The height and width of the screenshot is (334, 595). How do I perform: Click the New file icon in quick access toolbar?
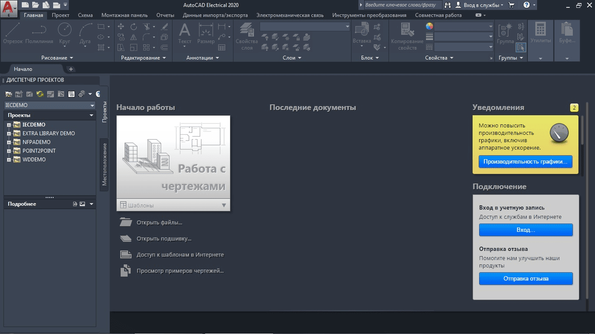coord(25,5)
